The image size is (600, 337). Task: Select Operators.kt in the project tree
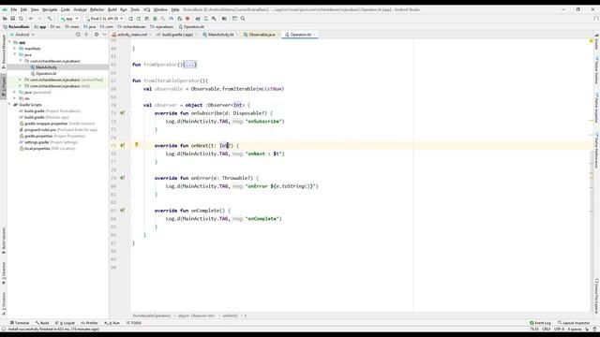[46, 73]
